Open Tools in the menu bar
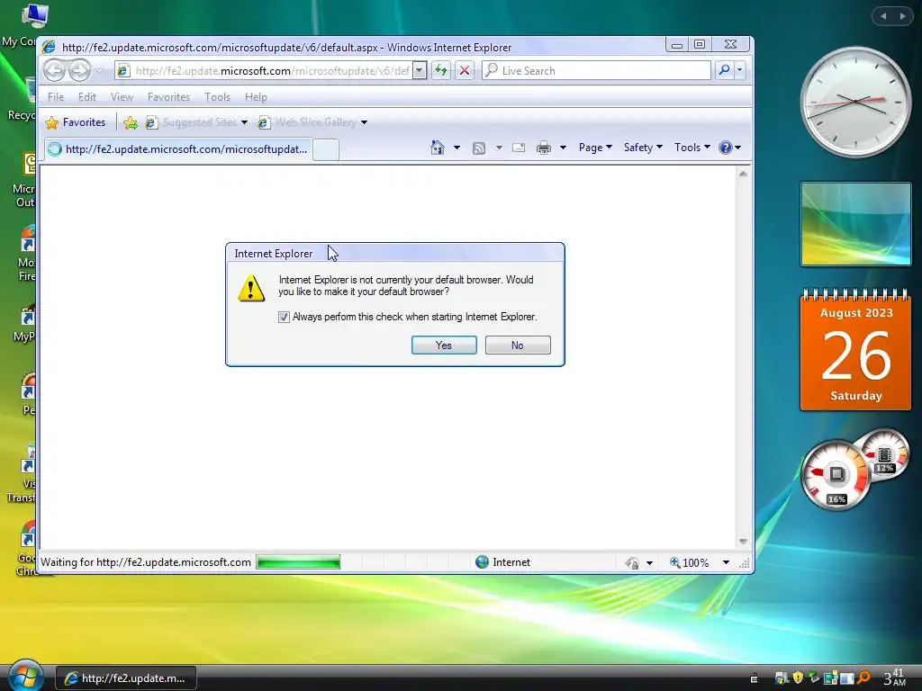Viewport: 922px width, 691px height. click(x=217, y=97)
